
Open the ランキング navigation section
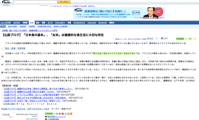tap(103, 23)
